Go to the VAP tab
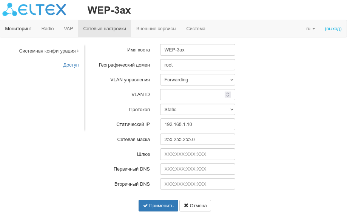The height and width of the screenshot is (216, 347). 68,29
